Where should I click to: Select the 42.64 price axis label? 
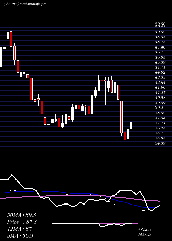tap(160, 83)
